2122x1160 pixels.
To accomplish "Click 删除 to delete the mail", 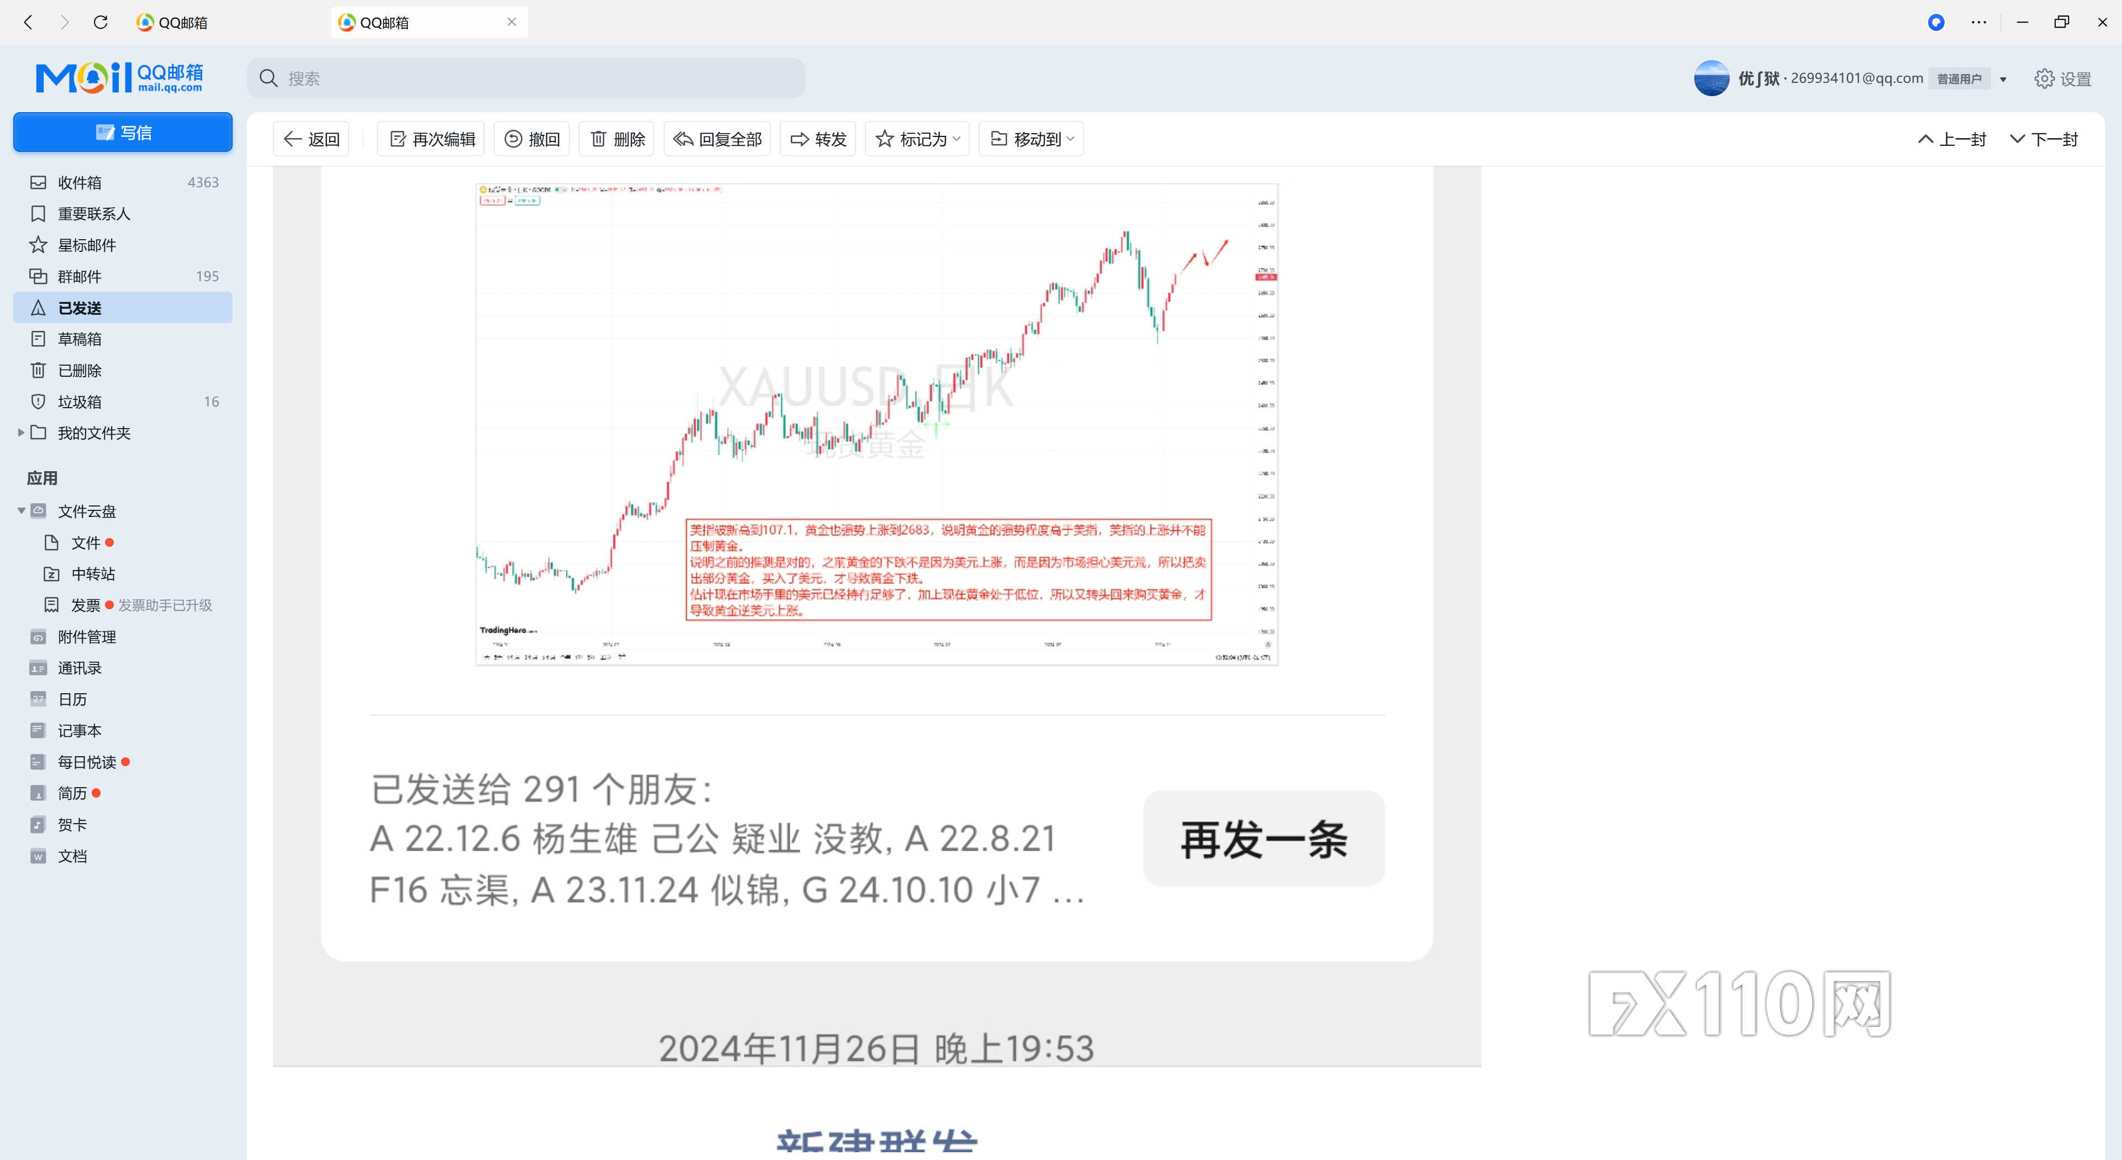I will point(617,139).
